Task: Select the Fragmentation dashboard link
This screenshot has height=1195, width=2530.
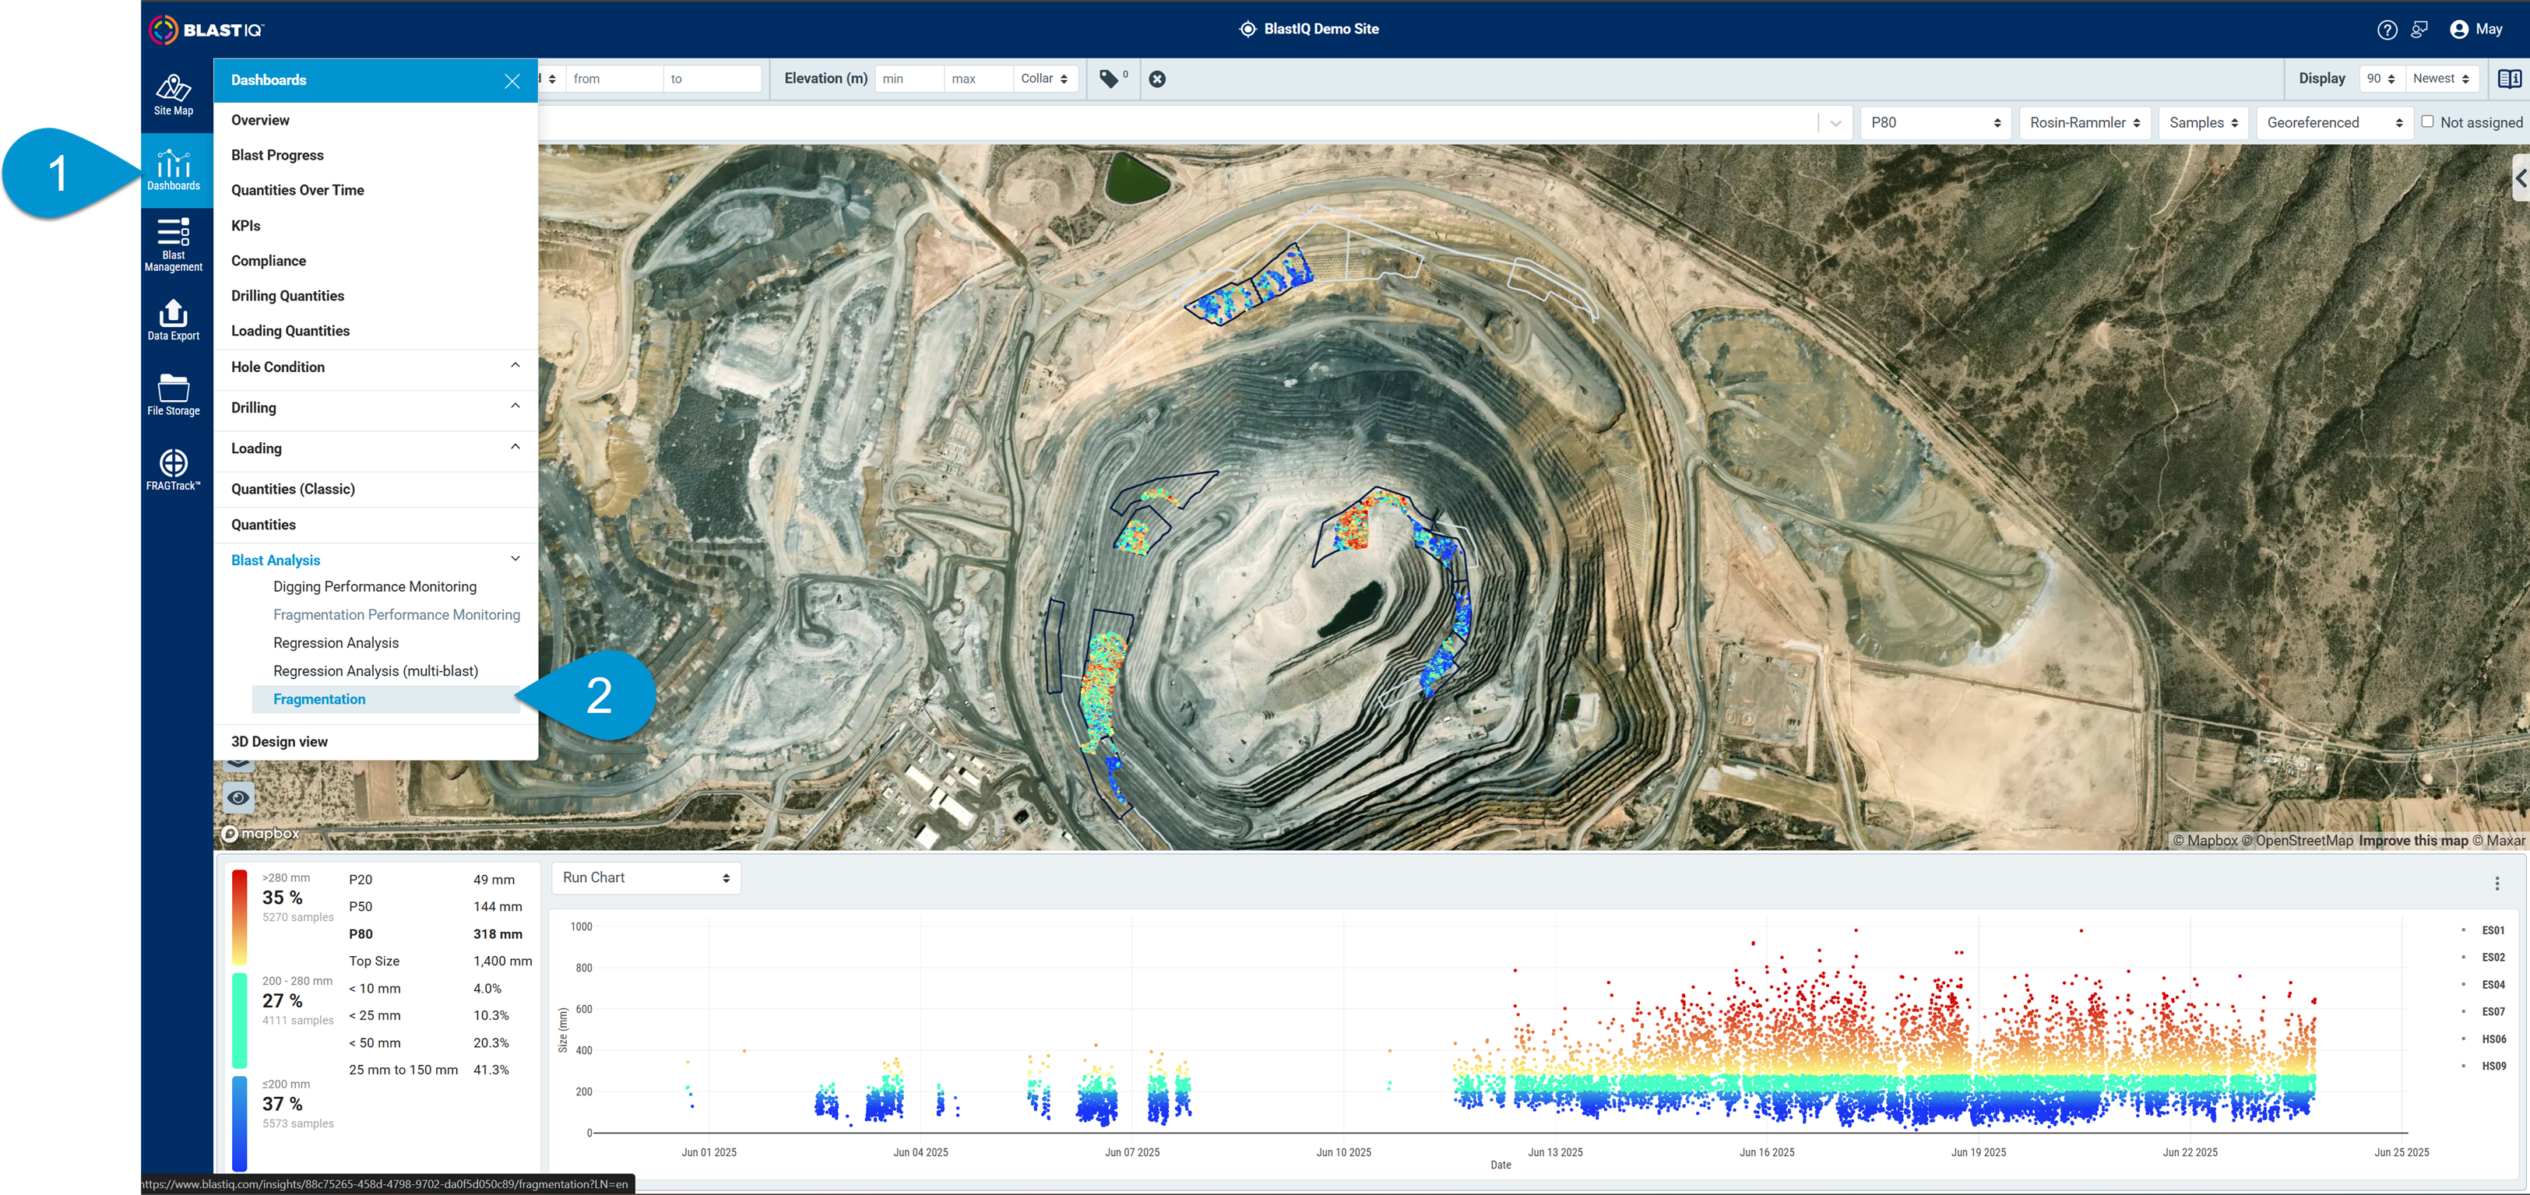Action: click(386, 699)
